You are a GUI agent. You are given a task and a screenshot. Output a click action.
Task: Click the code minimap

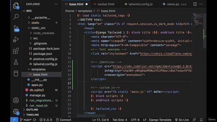[198, 19]
